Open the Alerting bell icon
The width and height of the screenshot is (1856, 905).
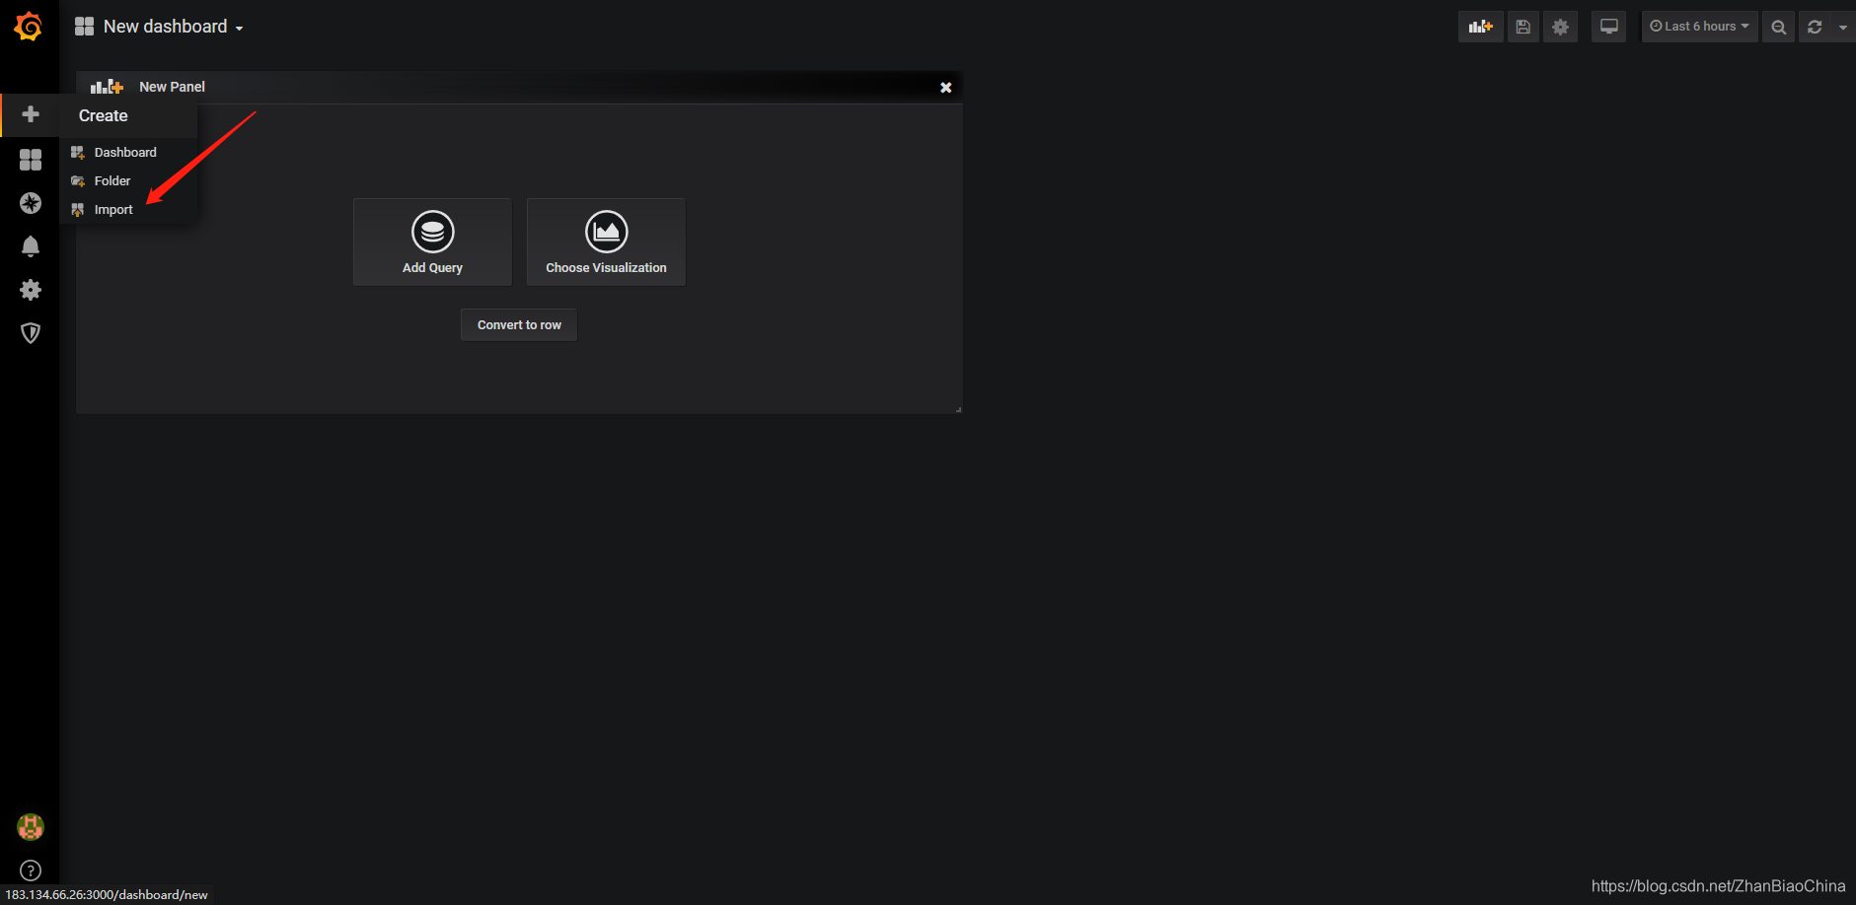(31, 246)
